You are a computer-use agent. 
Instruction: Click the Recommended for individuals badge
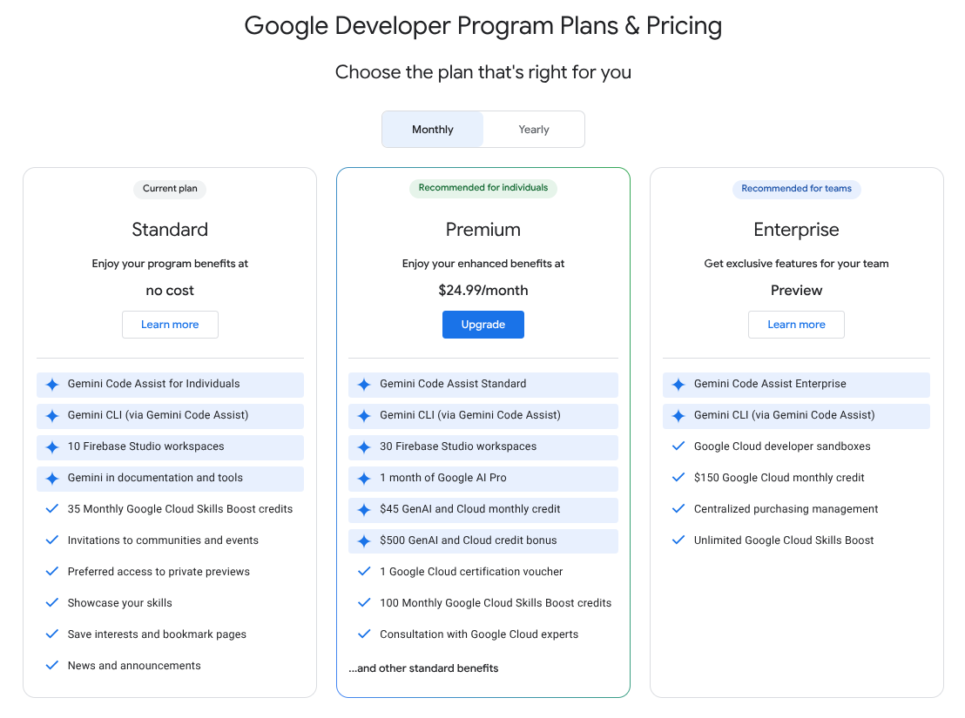483,188
